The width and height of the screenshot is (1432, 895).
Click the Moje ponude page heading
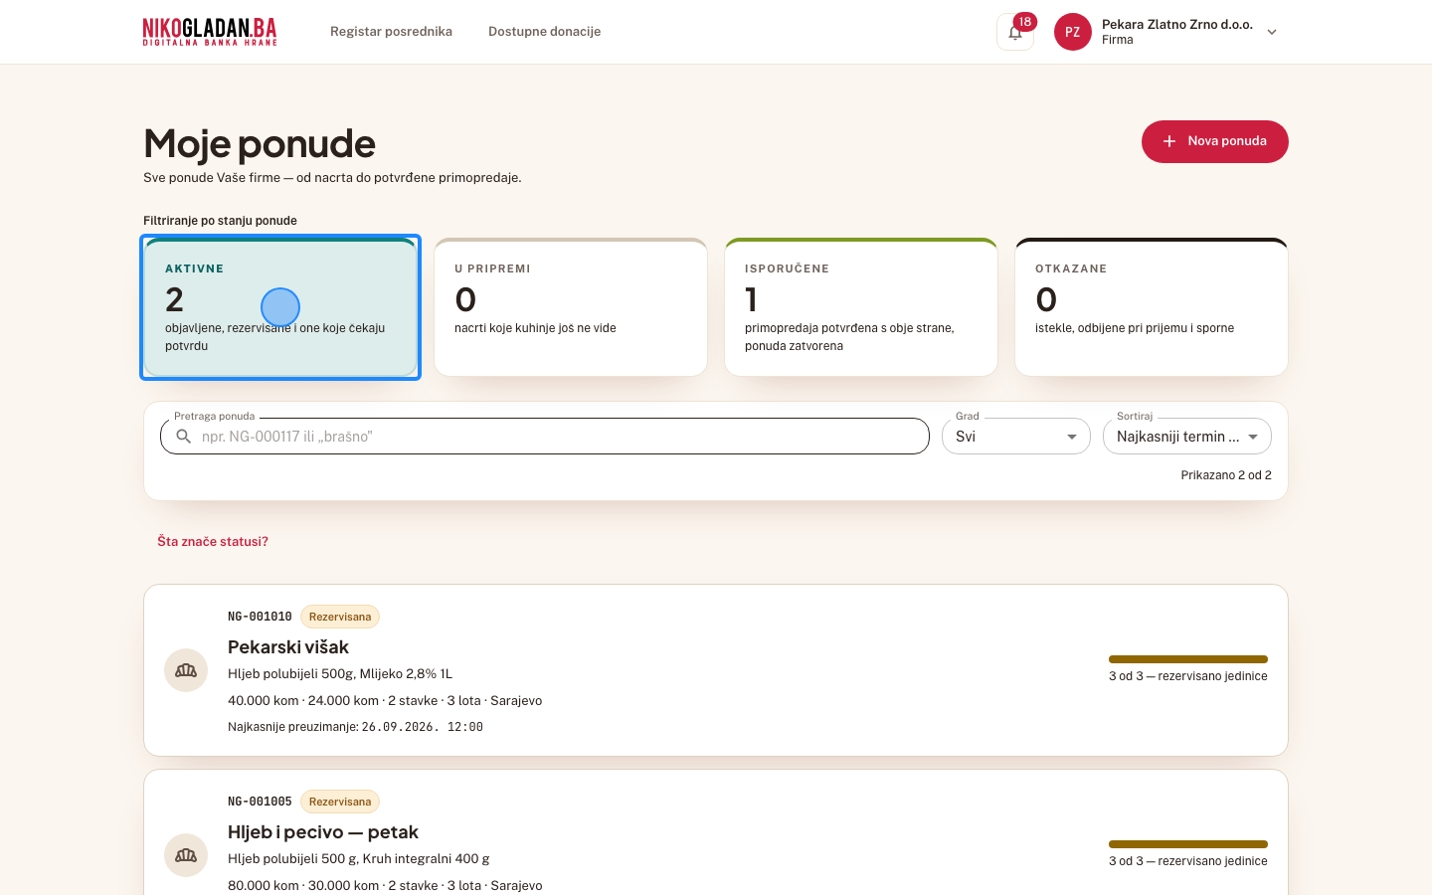tap(260, 144)
